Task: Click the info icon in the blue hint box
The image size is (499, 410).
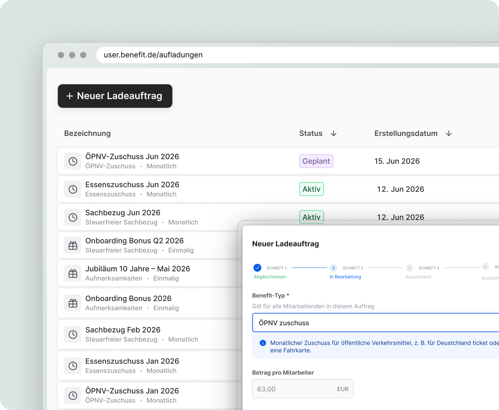Action: pyautogui.click(x=263, y=343)
